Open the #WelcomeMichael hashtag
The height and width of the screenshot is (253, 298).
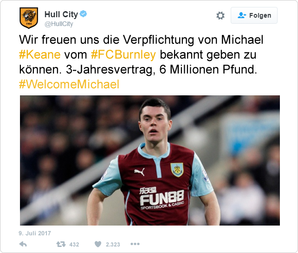[69, 84]
